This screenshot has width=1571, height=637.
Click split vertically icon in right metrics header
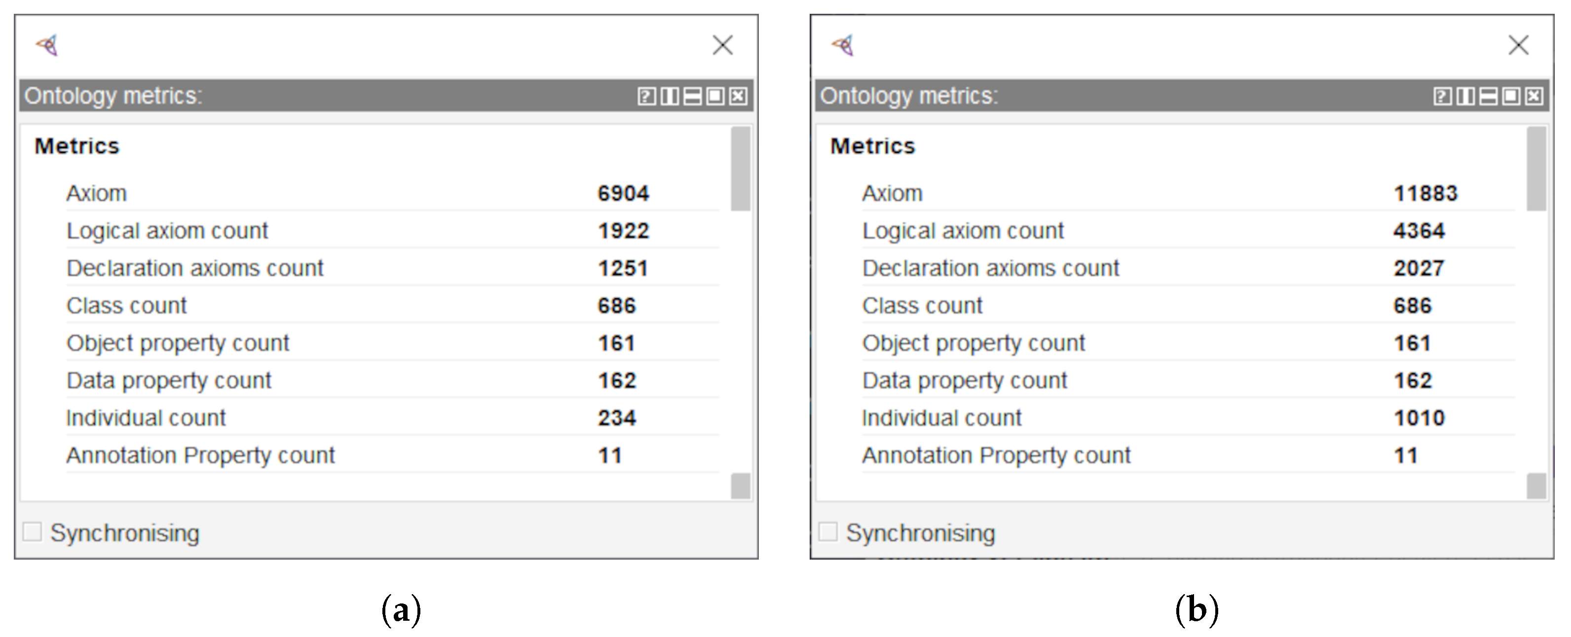pyautogui.click(x=1465, y=96)
